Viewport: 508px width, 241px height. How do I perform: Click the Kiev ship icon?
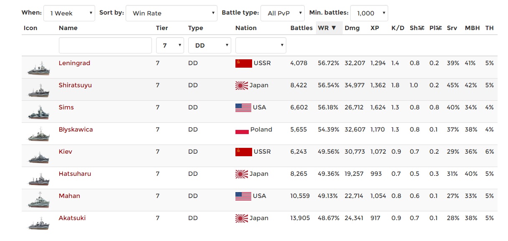coord(39,157)
